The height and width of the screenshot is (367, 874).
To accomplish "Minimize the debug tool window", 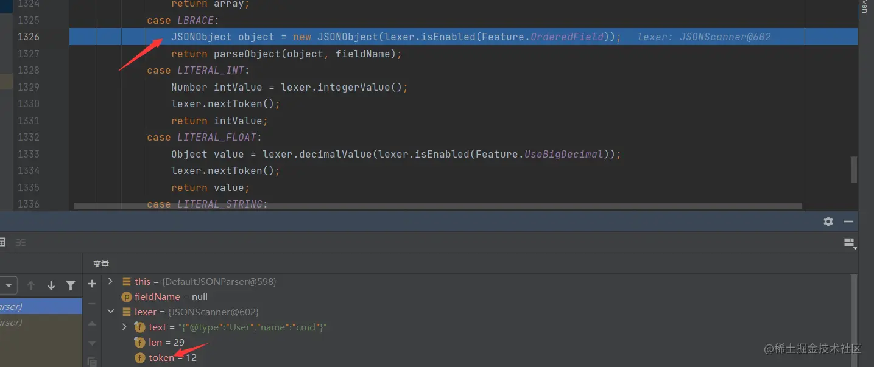I will [x=848, y=222].
